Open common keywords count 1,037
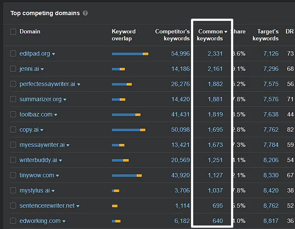The width and height of the screenshot is (295, 229). click(215, 191)
